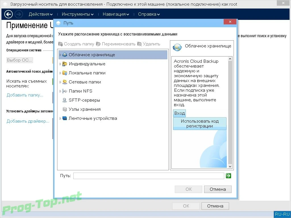The height and width of the screenshot is (218, 291).
Task: Click the Переименовать toolbar icon
Action: pyautogui.click(x=98, y=44)
